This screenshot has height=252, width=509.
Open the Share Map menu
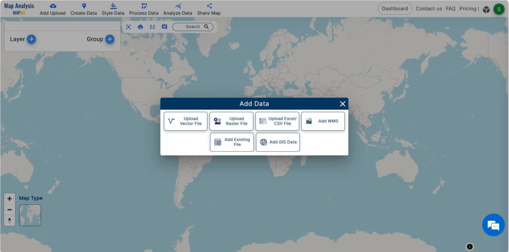(209, 10)
